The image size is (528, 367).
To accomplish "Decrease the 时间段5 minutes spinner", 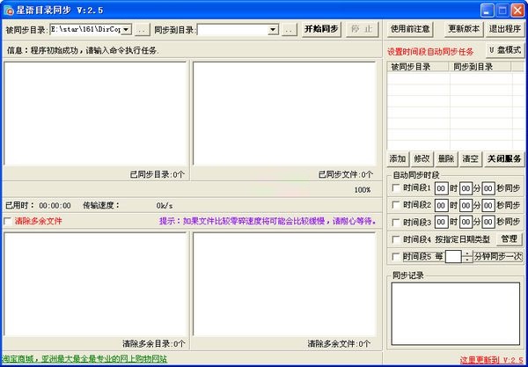I will coord(466,260).
